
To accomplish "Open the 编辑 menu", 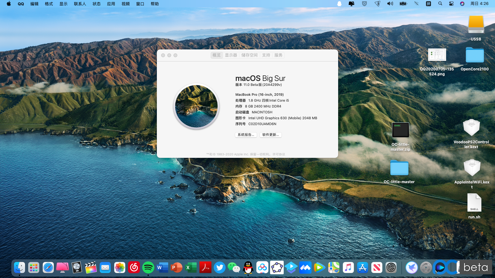I will tap(34, 4).
